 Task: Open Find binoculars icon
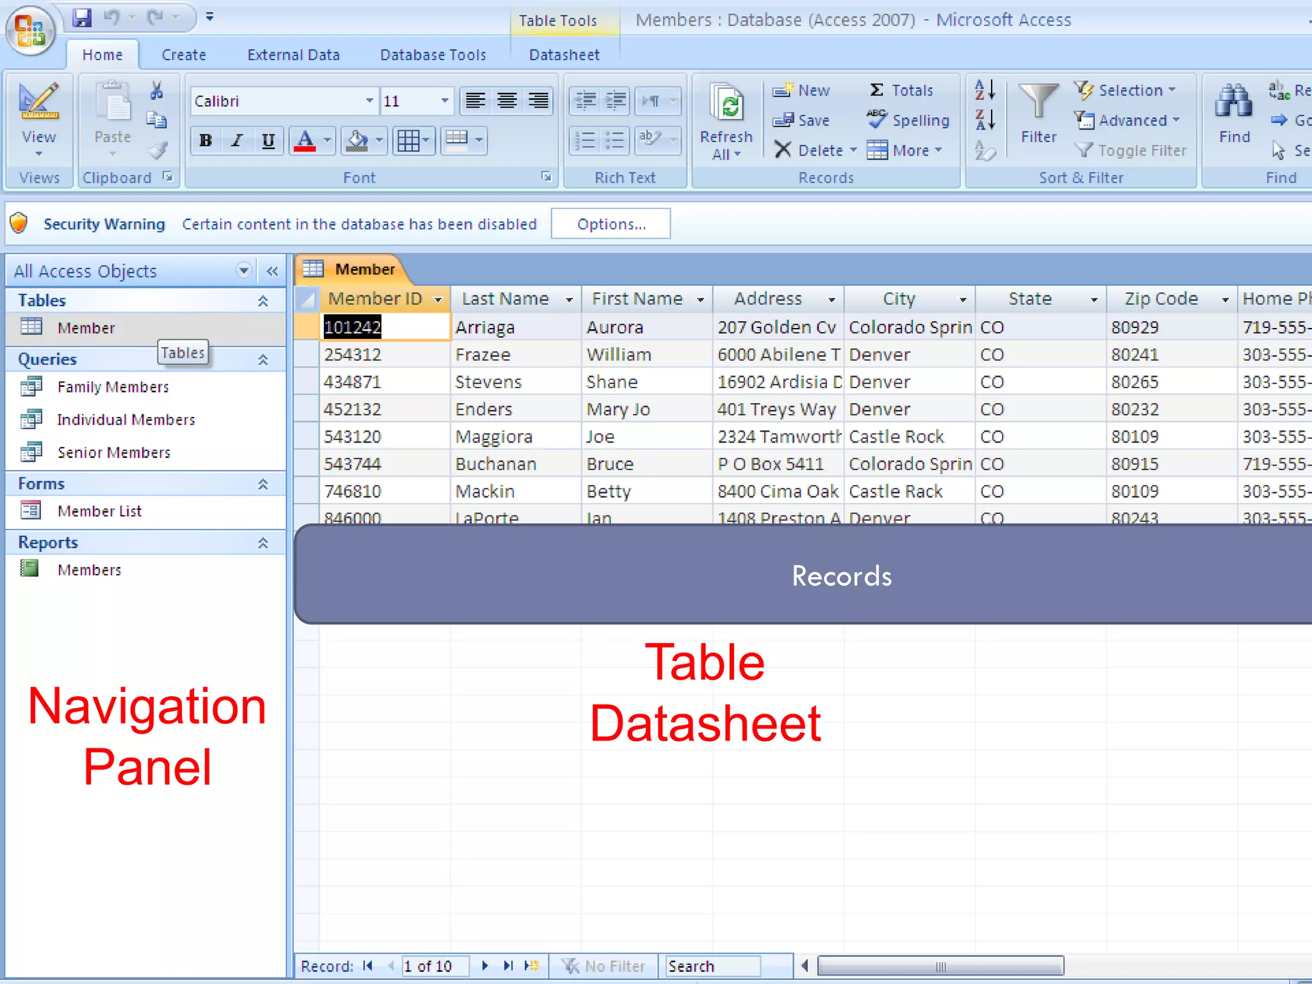[1234, 101]
